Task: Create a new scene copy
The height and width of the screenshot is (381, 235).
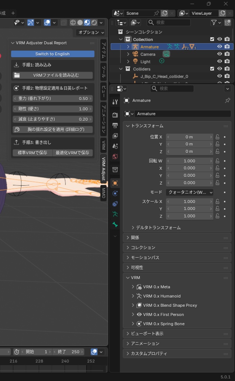Action: 164,13
